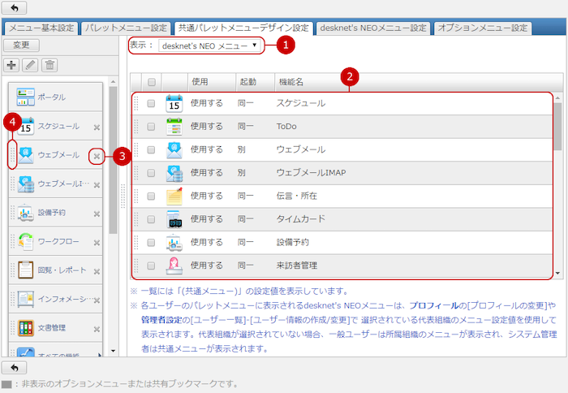Check the Webmail IMAP row checkbox
This screenshot has width=568, height=393.
pyautogui.click(x=151, y=173)
